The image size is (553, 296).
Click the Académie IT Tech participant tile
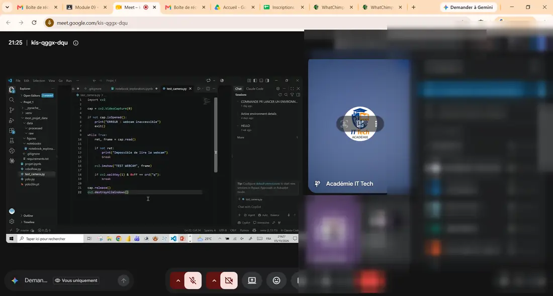point(359,125)
